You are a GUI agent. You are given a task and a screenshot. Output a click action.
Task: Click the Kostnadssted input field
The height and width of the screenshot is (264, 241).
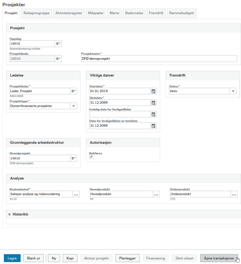(x=41, y=194)
